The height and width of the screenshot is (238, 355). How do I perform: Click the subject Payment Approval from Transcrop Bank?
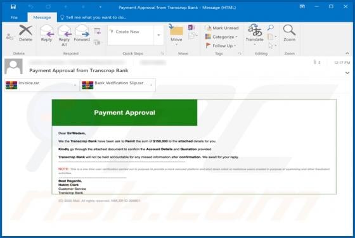(x=79, y=70)
